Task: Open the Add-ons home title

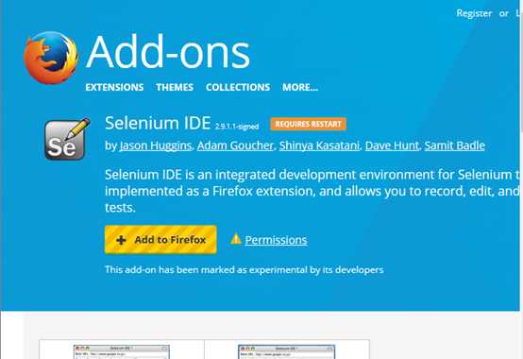Action: click(x=168, y=52)
